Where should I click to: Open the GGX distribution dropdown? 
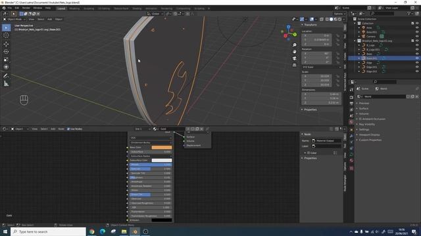[x=151, y=138]
